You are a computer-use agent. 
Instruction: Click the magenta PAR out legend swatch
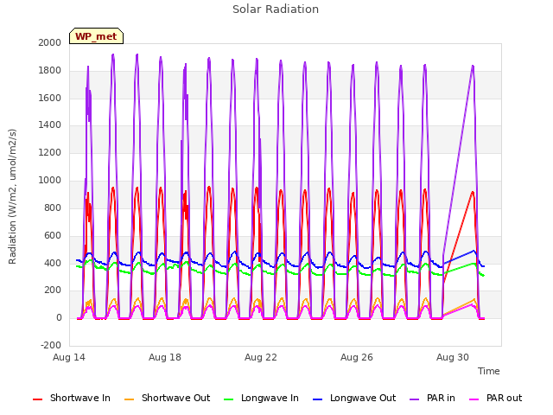[474, 399]
